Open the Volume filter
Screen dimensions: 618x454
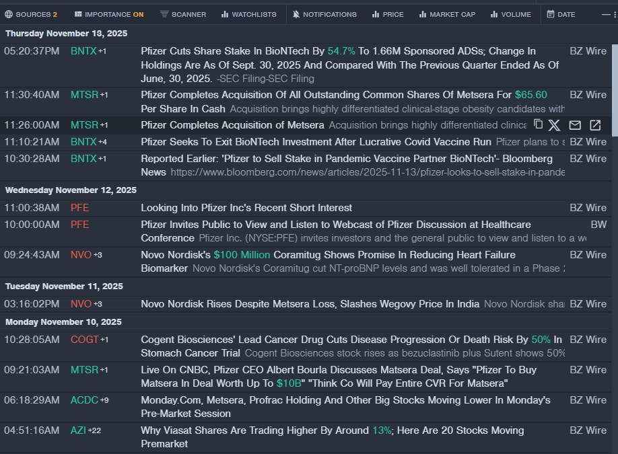[x=511, y=14]
